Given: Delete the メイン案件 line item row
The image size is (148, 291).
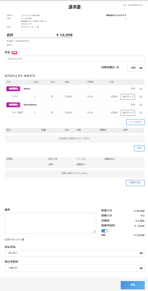Looking at the screenshot, I should click(x=140, y=113).
